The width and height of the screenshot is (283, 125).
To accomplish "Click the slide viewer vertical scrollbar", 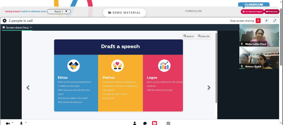I will 216,68.
